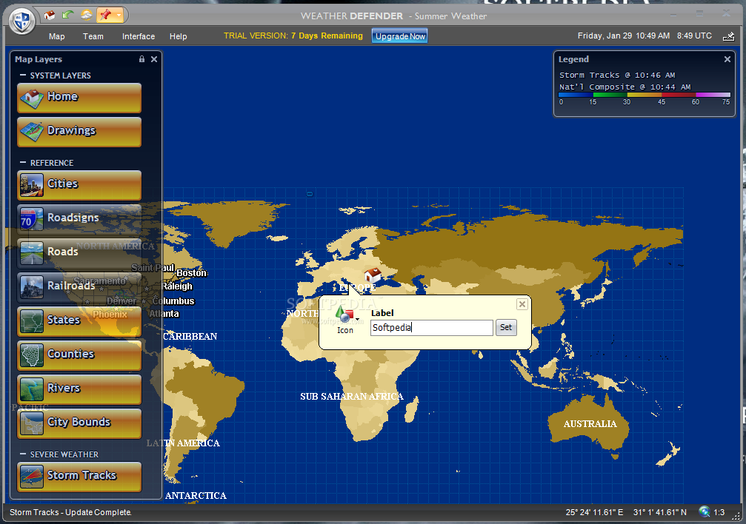746x524 pixels.
Task: Click the resize grip at window corner
Action: (737, 516)
